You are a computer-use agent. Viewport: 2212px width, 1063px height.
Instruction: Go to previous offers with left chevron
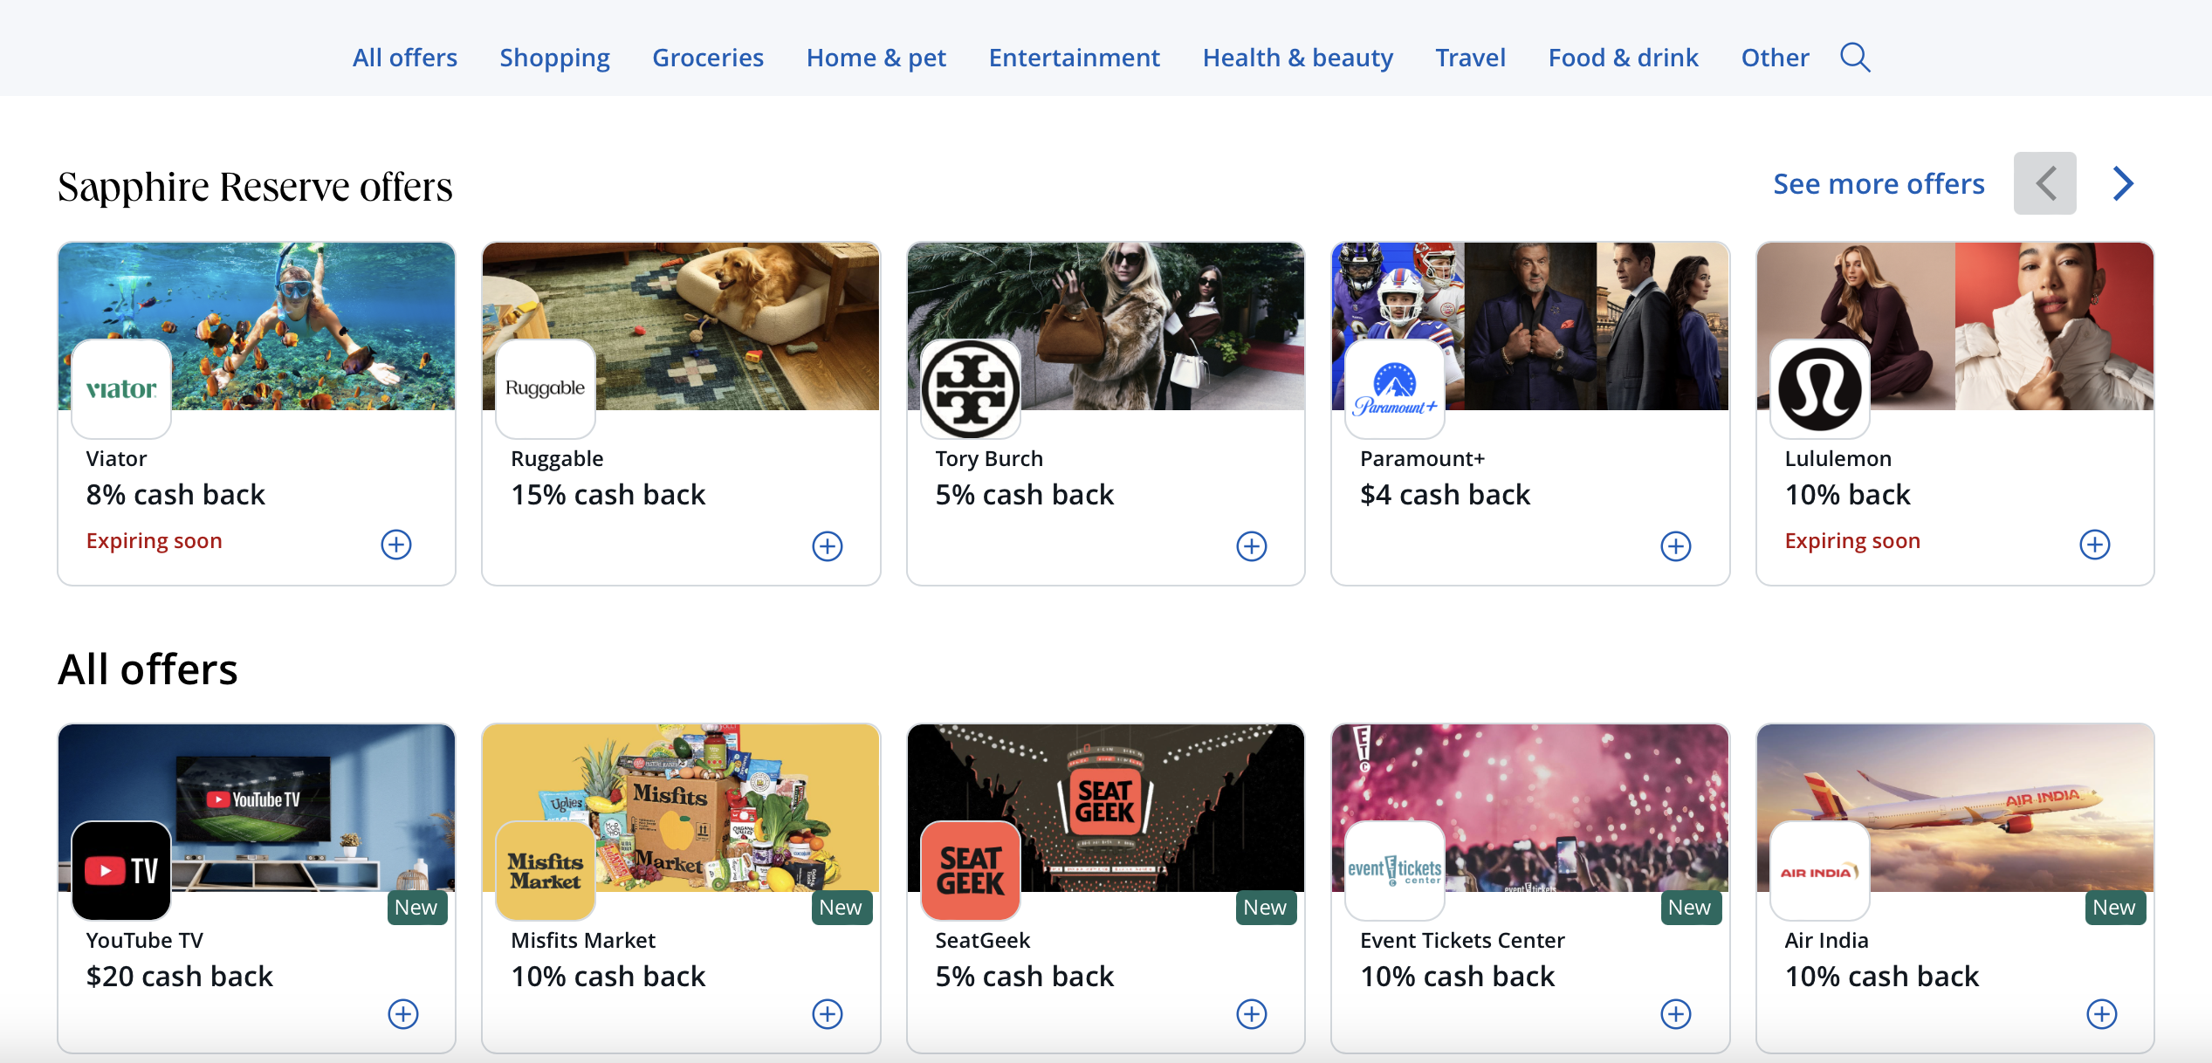2045,183
